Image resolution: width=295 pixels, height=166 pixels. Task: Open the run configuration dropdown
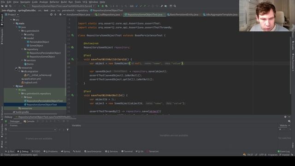(x=62, y=6)
